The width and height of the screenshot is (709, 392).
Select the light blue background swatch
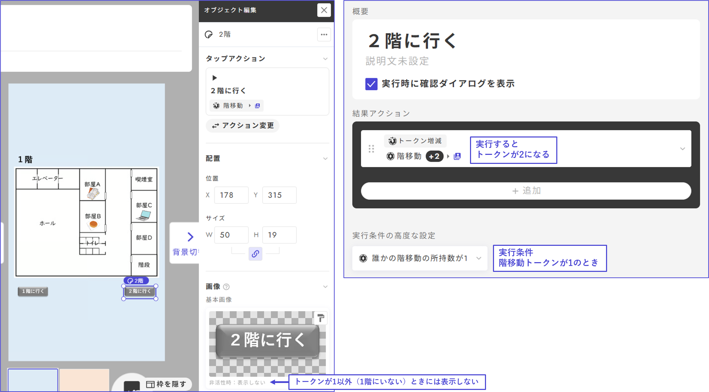33,381
